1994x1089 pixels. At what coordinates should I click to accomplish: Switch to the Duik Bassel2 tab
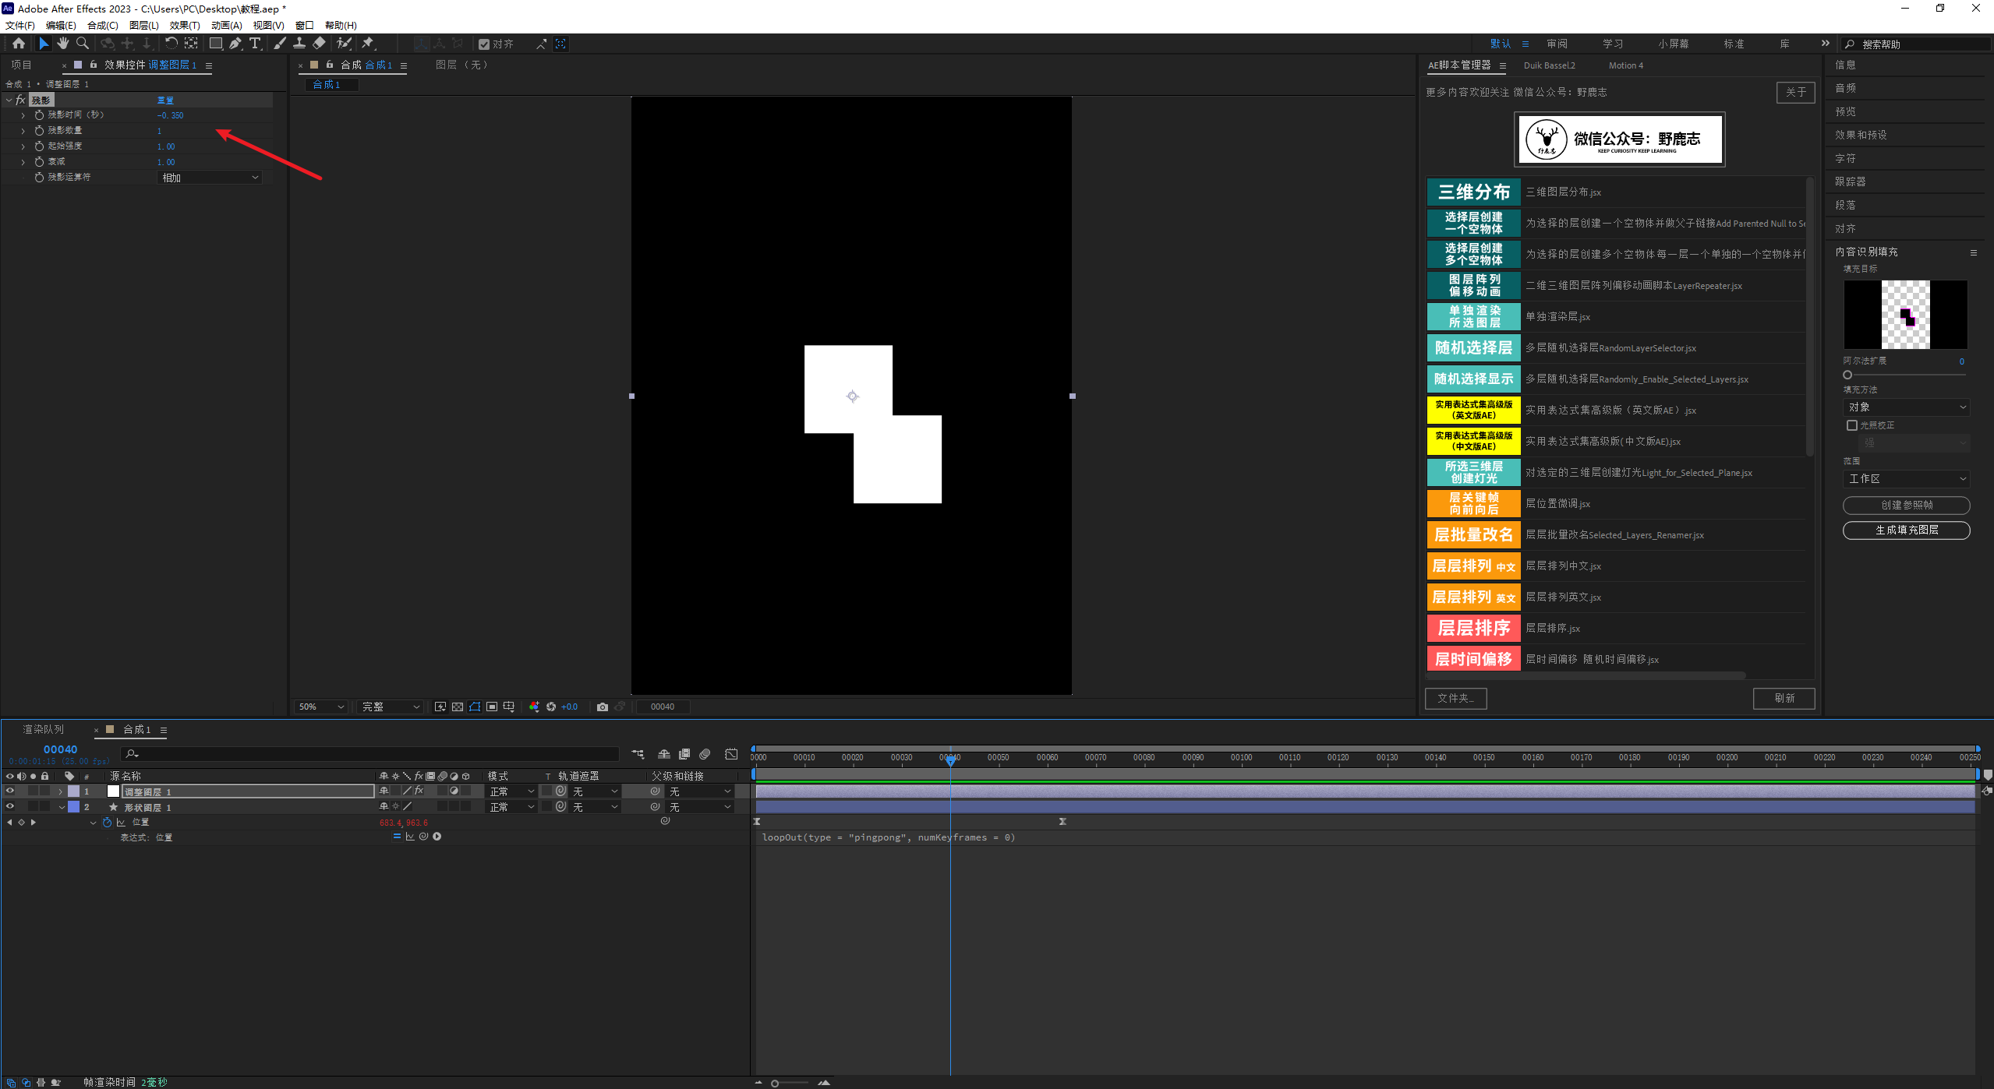[x=1549, y=65]
